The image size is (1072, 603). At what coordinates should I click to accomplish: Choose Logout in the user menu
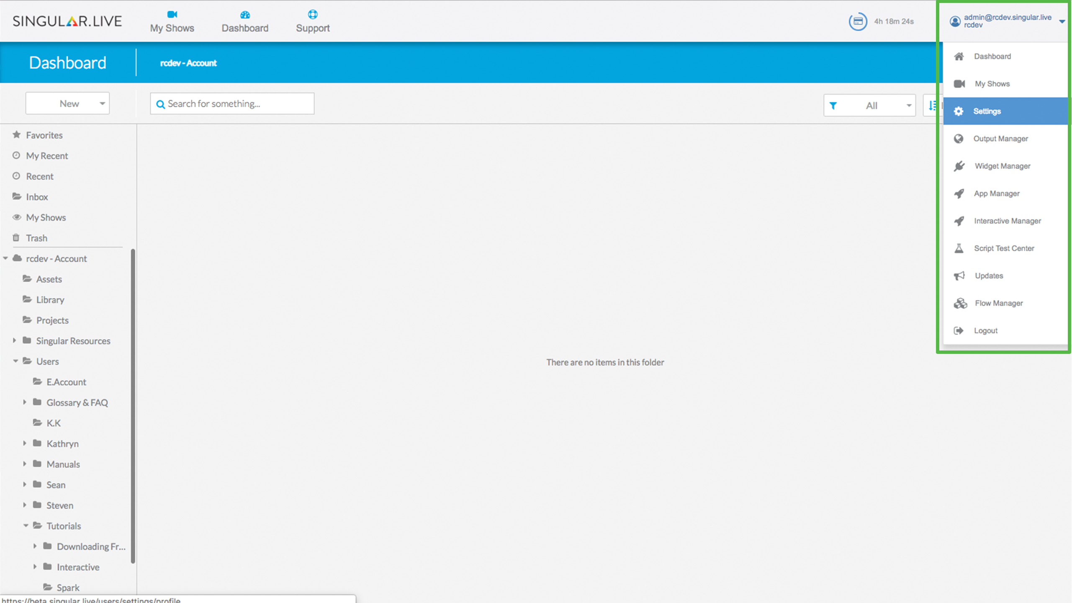(1005, 330)
